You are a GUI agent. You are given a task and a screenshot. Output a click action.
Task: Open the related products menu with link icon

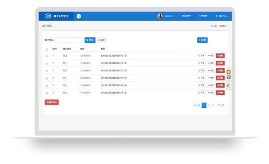coord(221,16)
